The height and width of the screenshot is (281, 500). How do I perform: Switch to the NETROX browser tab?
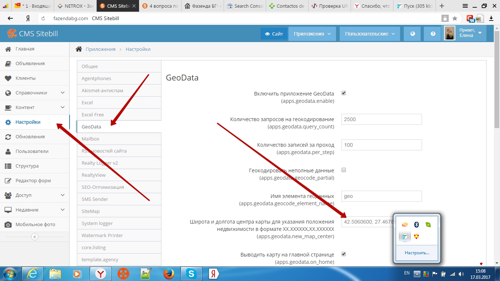[x=77, y=6]
